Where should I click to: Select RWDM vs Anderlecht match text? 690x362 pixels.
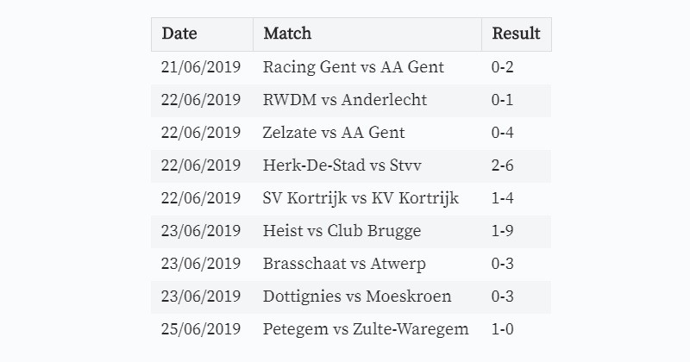coord(344,100)
